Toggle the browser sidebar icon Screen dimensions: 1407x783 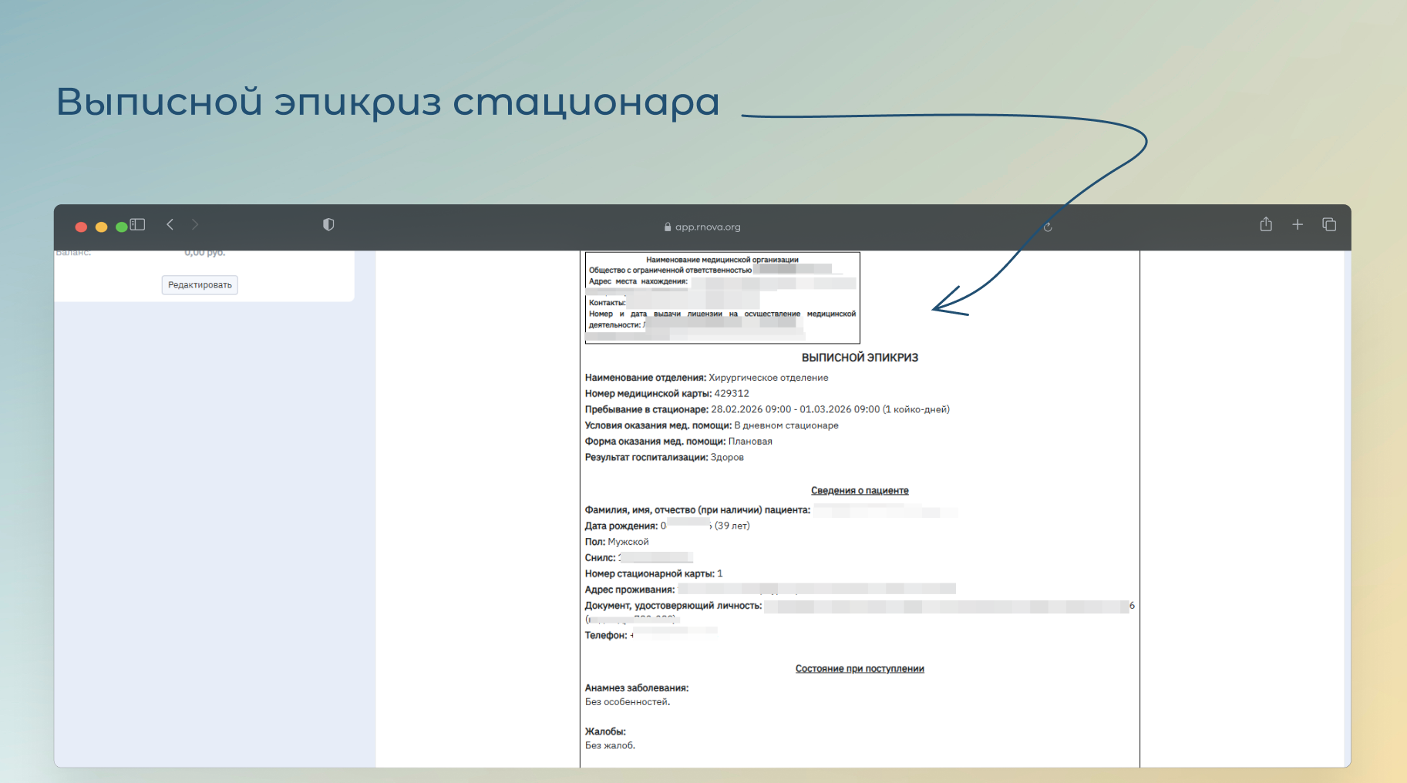click(x=138, y=224)
